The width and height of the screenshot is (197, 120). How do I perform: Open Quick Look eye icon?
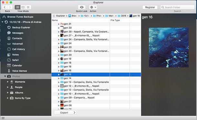pos(82,7)
